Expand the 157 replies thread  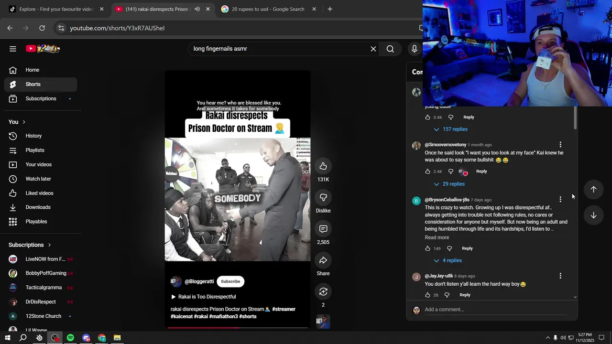coord(450,129)
